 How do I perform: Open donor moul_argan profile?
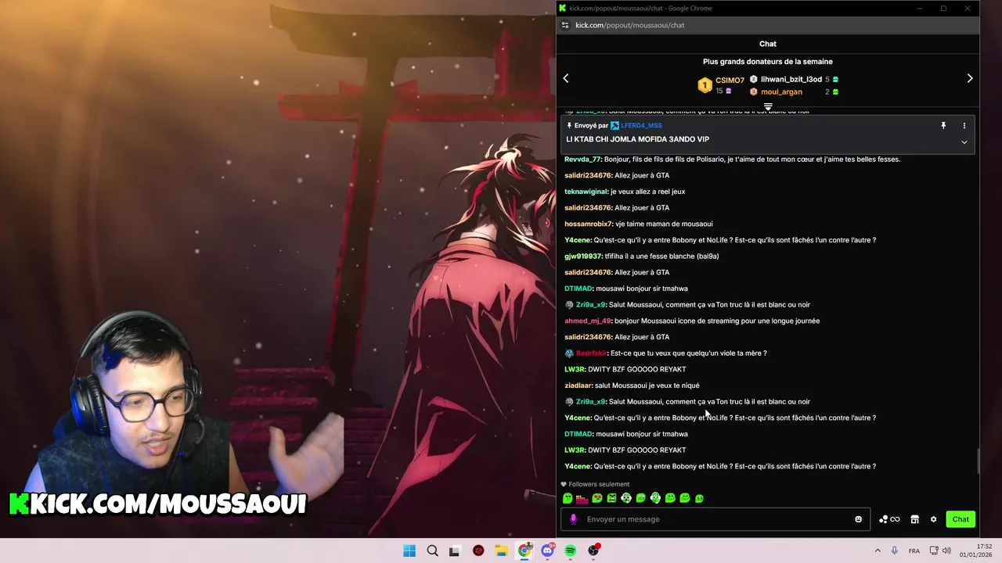coord(781,91)
